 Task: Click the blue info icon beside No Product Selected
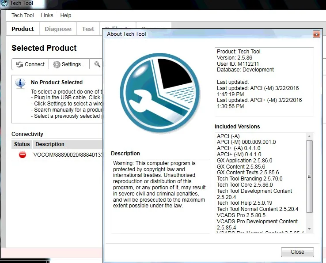click(x=20, y=83)
